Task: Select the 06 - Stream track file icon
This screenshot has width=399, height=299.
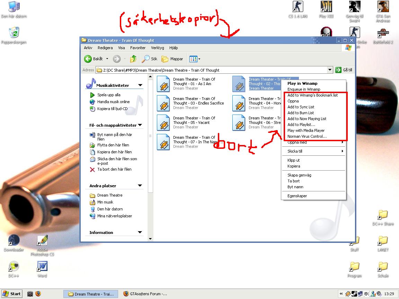Action: pyautogui.click(x=239, y=122)
